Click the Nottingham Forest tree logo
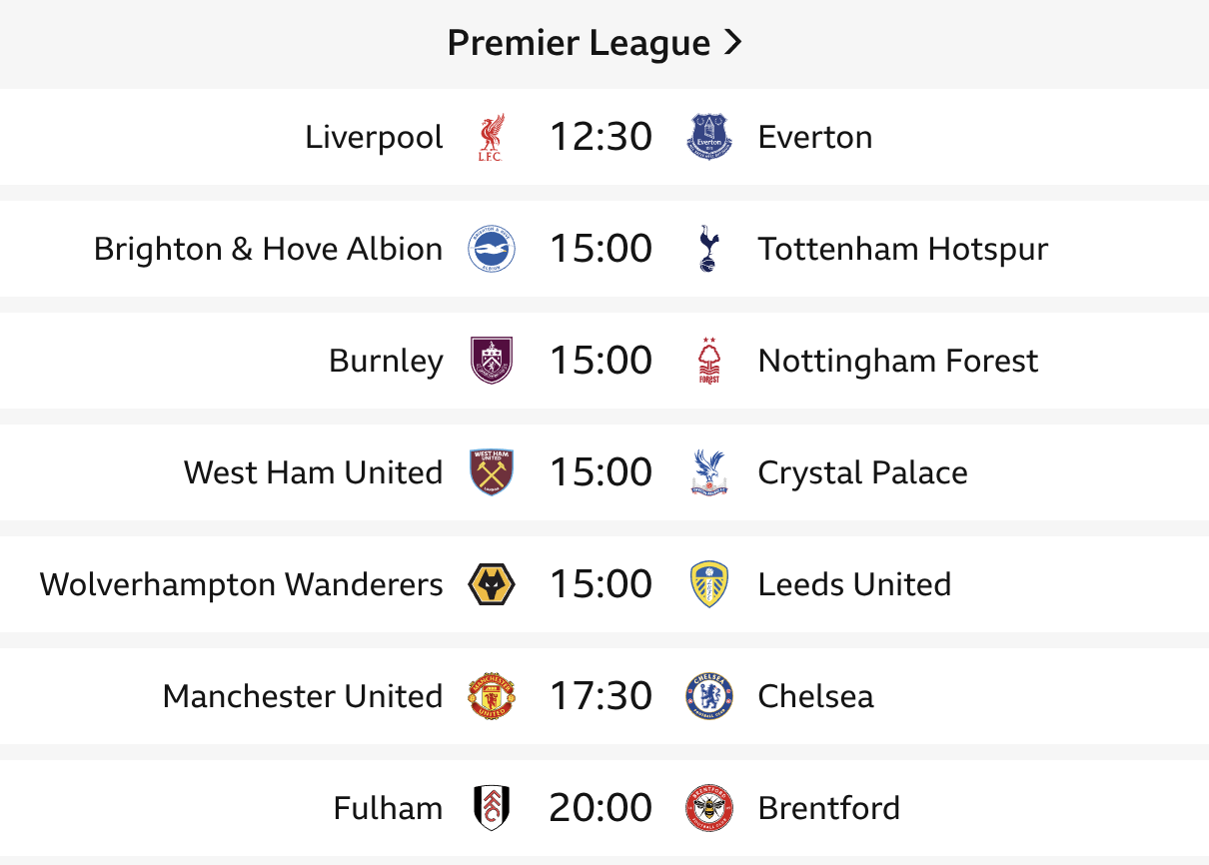 click(709, 361)
